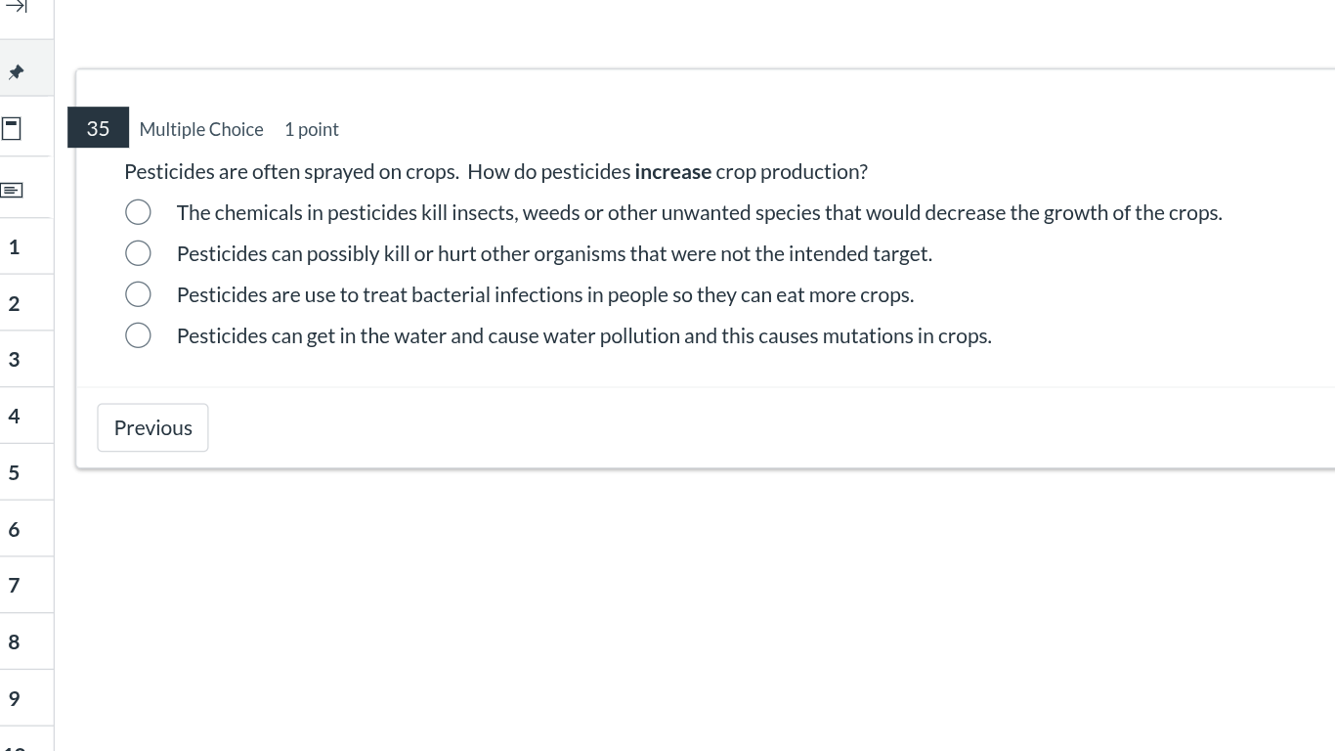1335x751 pixels.
Task: Click the Previous button
Action: pos(152,427)
